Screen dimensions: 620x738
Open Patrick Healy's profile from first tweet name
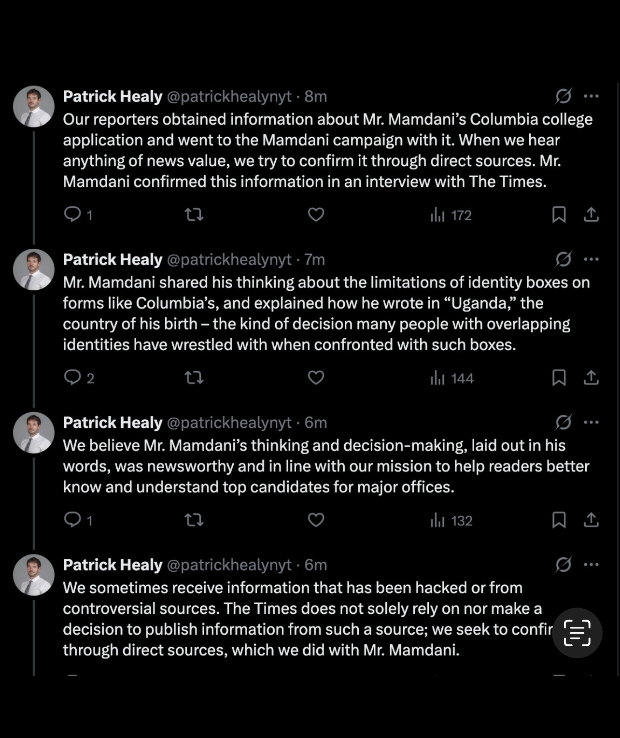pos(113,97)
